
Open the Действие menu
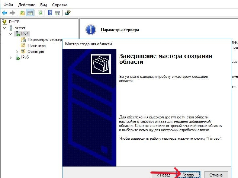pyautogui.click(x=27, y=5)
